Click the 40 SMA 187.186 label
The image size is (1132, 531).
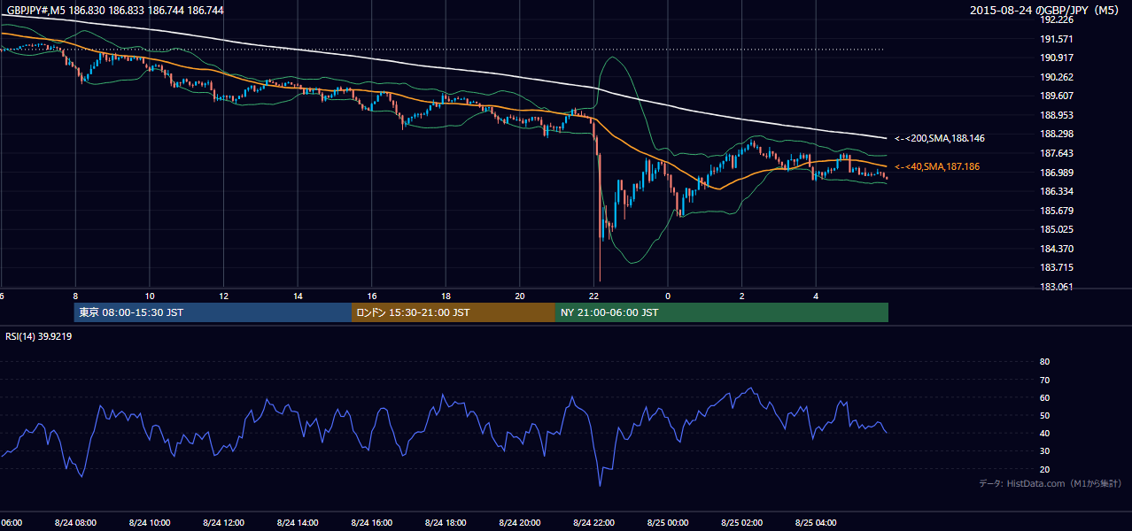pos(937,167)
